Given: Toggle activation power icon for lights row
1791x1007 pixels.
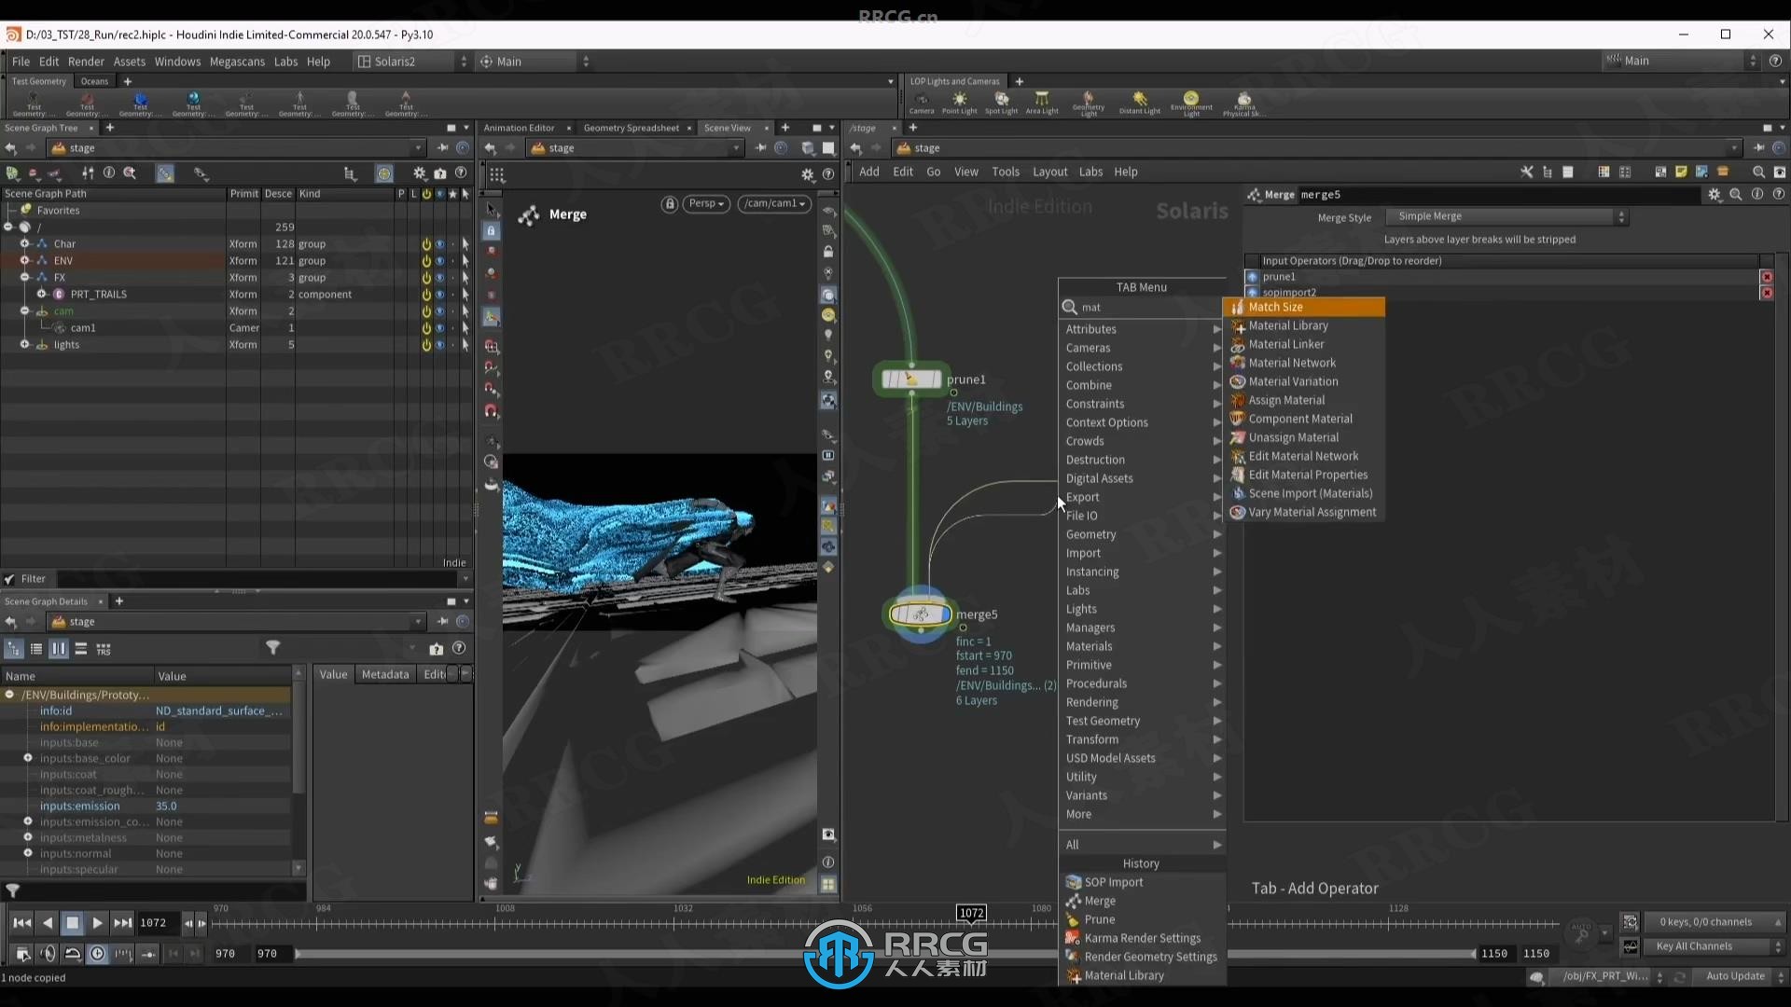Looking at the screenshot, I should (x=426, y=345).
